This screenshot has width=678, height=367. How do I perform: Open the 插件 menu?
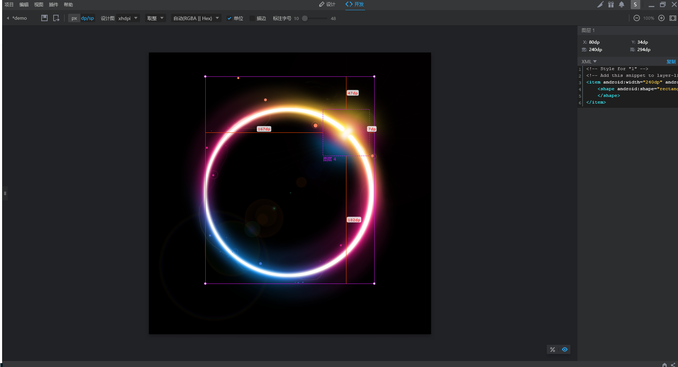click(54, 5)
